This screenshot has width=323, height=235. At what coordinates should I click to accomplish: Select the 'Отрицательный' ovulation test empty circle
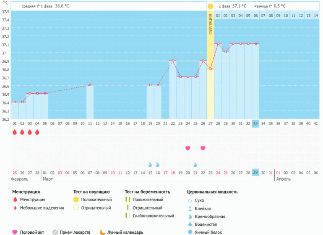tap(76, 207)
